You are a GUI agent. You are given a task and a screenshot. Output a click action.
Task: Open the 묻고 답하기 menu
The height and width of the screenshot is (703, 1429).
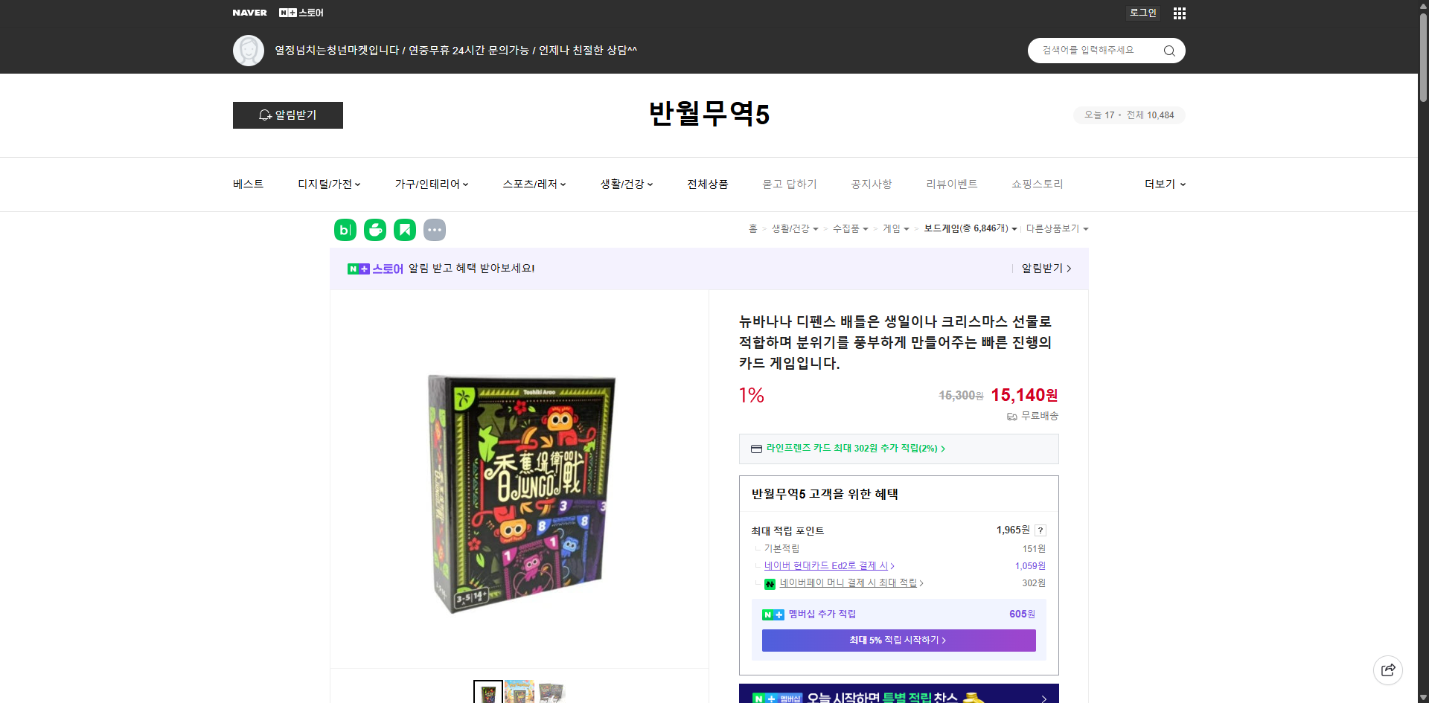[790, 184]
